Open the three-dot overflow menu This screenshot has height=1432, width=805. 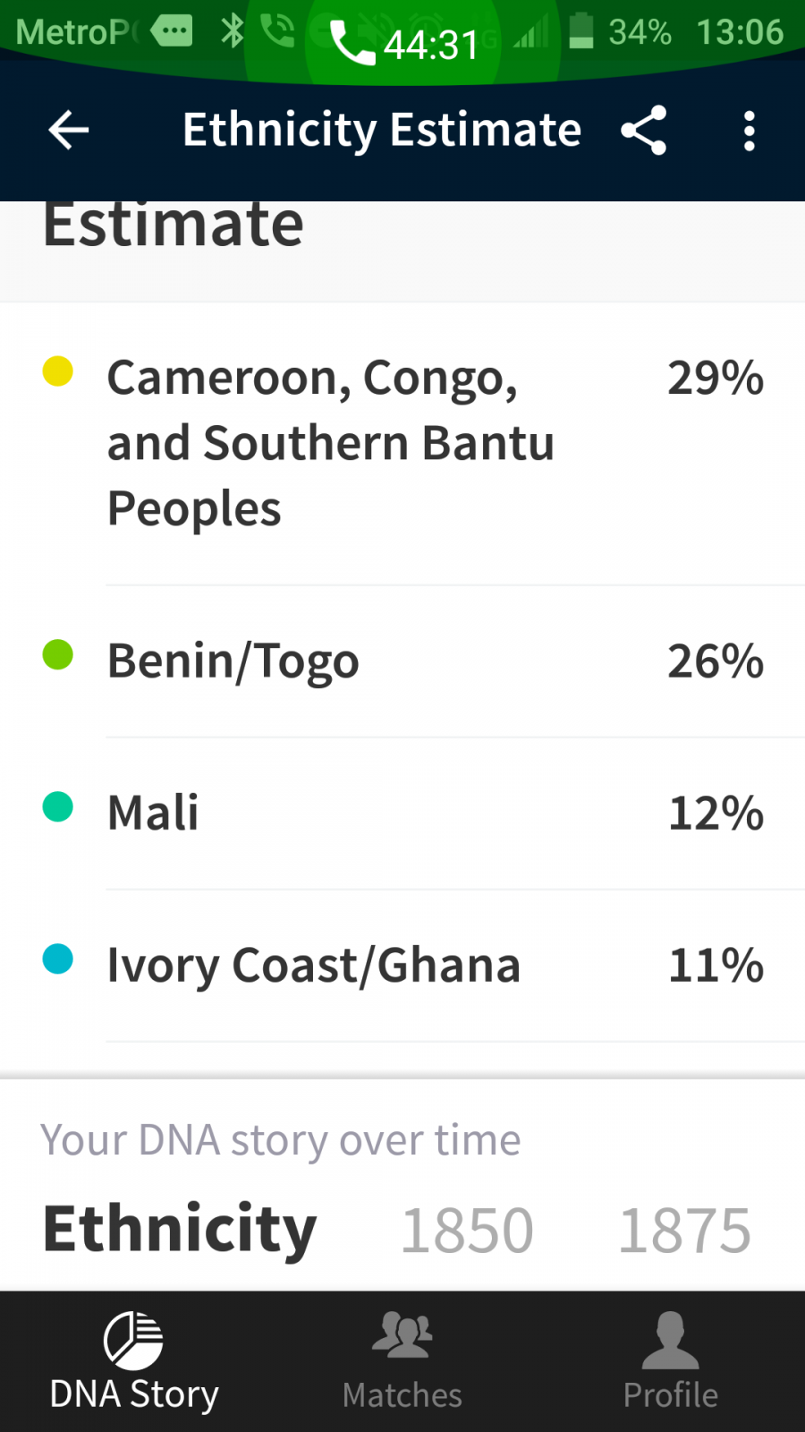pos(750,131)
